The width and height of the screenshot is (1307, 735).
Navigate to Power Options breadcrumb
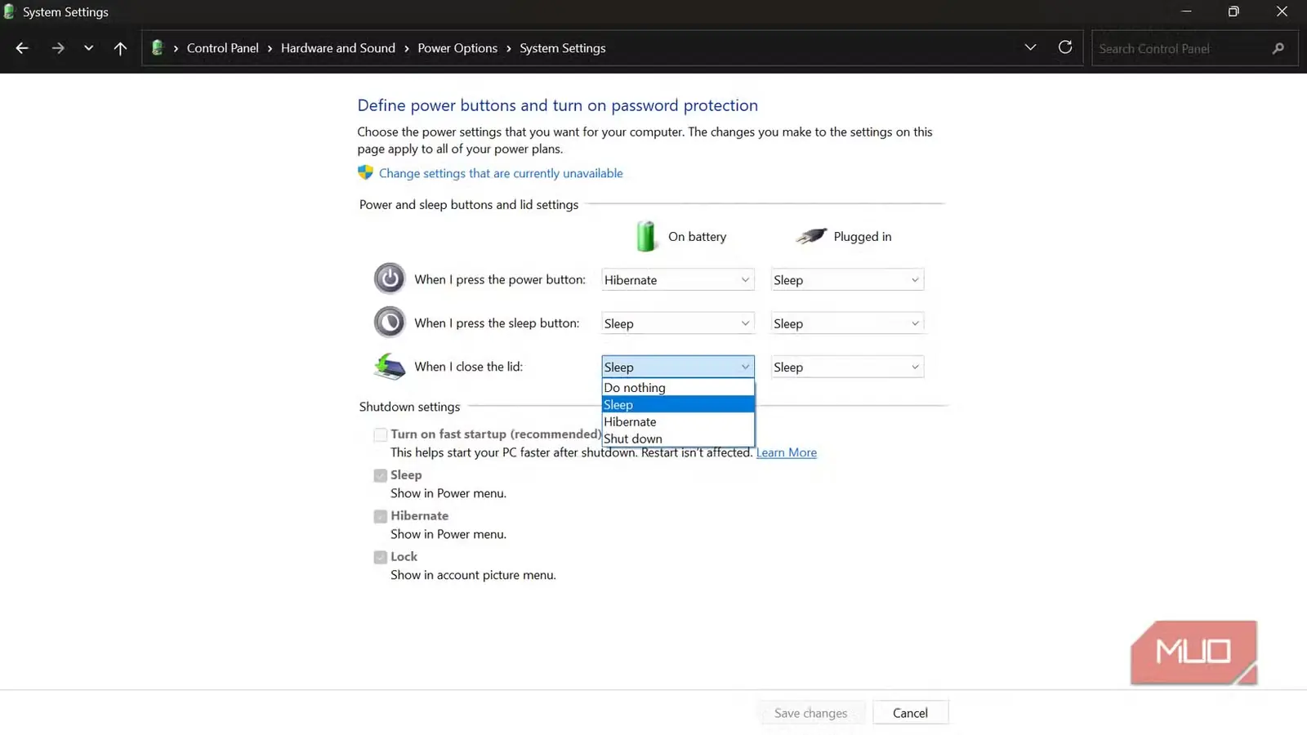(x=457, y=48)
